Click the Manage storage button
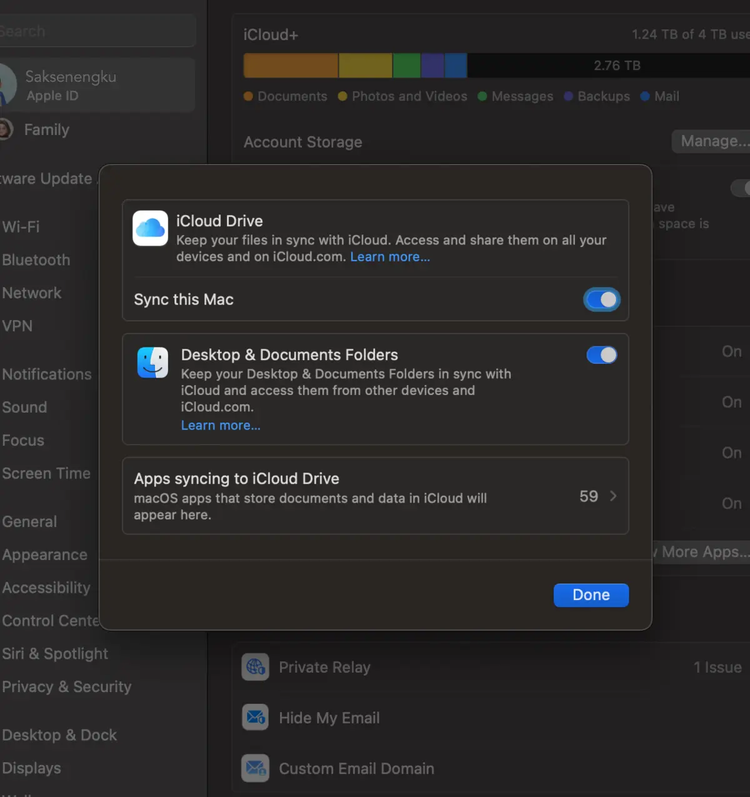The width and height of the screenshot is (750, 797). [x=712, y=141]
